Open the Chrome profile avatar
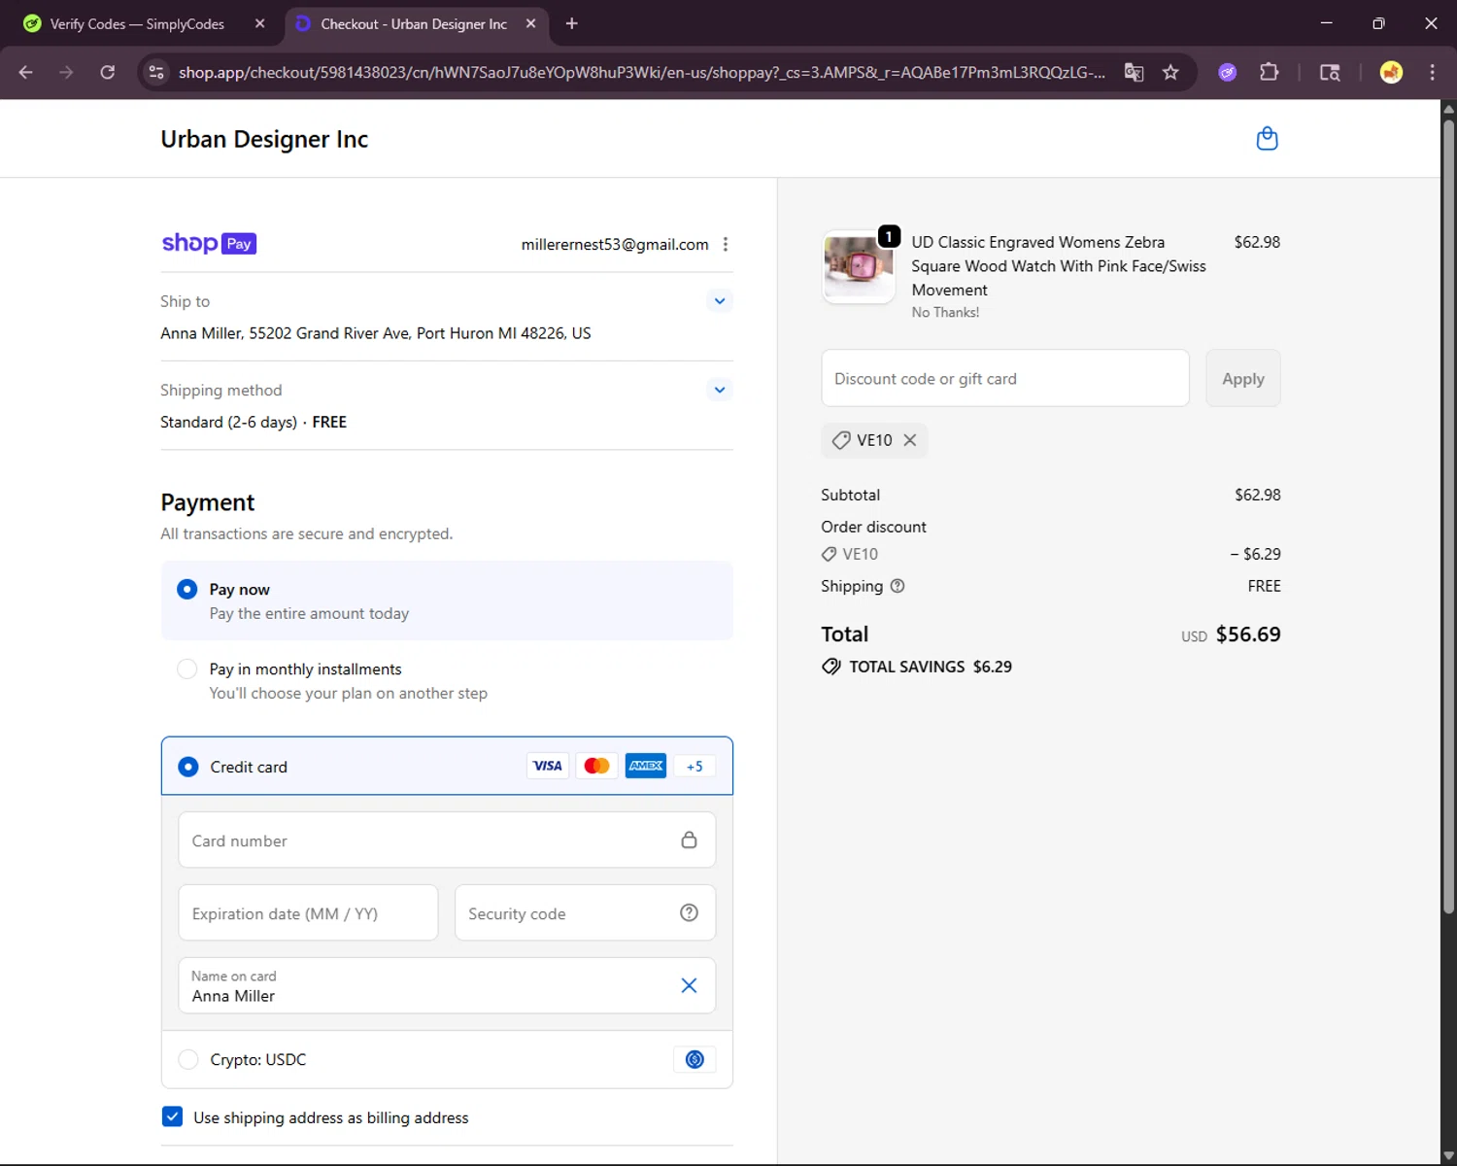 coord(1391,72)
